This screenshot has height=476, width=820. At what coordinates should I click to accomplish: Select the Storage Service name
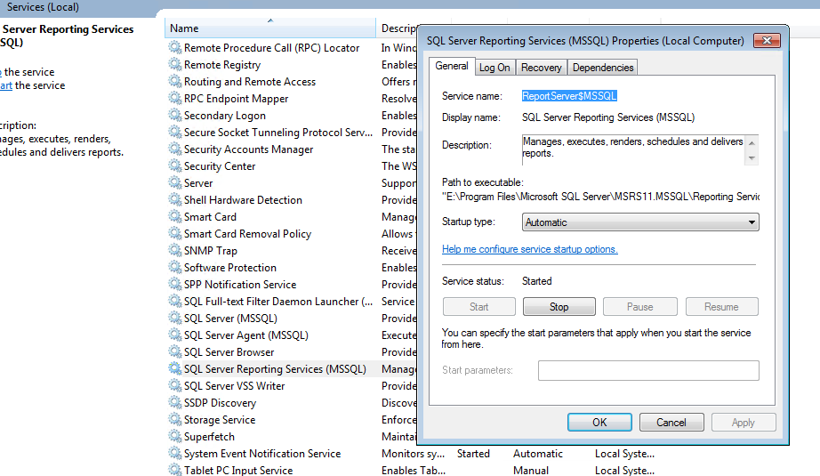click(220, 420)
